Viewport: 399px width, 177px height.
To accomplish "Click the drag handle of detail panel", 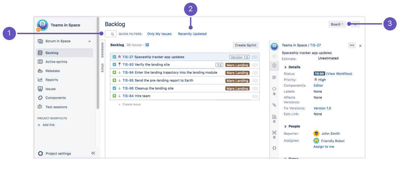I will [x=274, y=57].
